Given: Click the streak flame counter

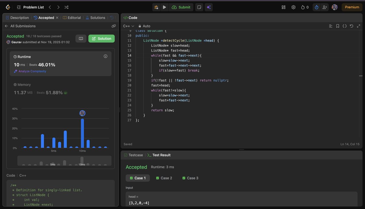Looking at the screenshot, I should click(304, 7).
